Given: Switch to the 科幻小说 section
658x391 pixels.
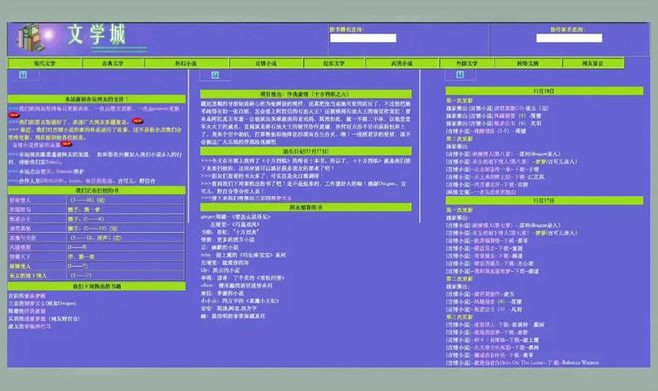Looking at the screenshot, I should point(186,64).
